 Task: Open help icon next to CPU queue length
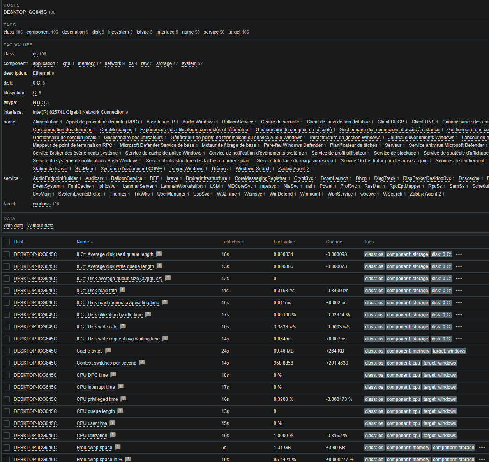click(x=120, y=411)
